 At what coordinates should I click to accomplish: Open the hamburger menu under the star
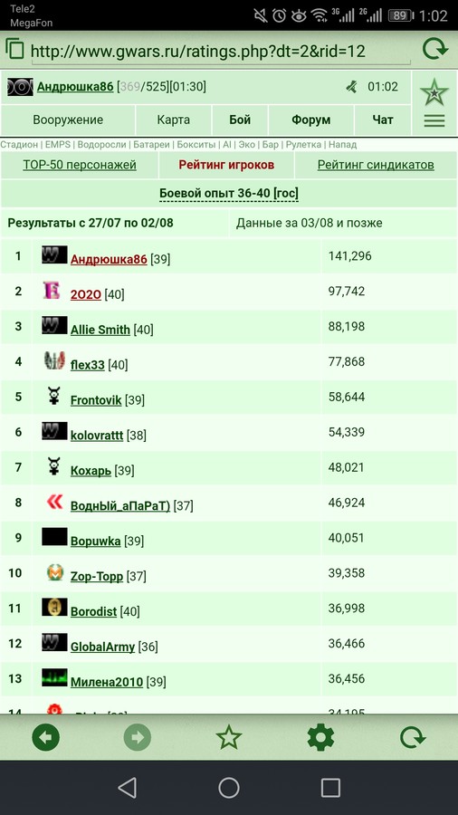click(434, 121)
